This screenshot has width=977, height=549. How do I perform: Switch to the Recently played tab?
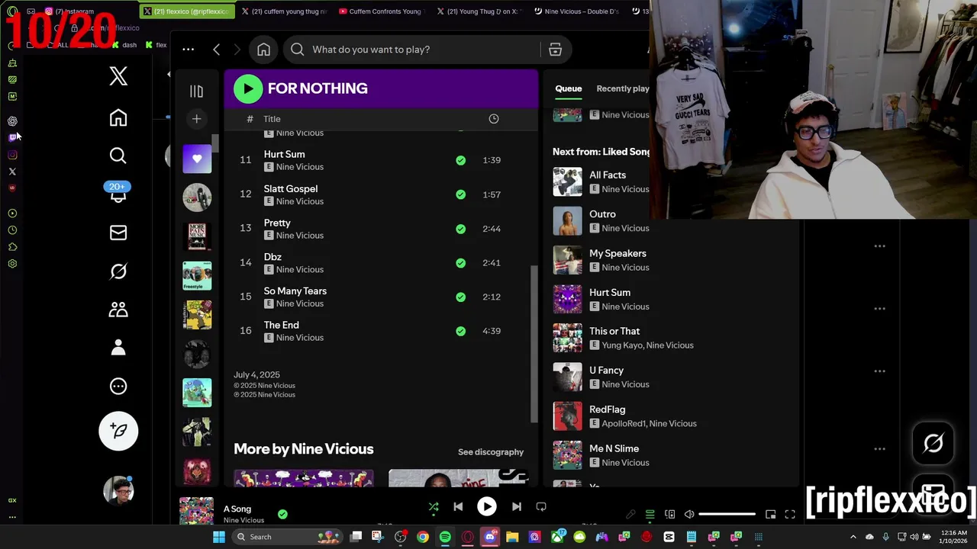622,88
